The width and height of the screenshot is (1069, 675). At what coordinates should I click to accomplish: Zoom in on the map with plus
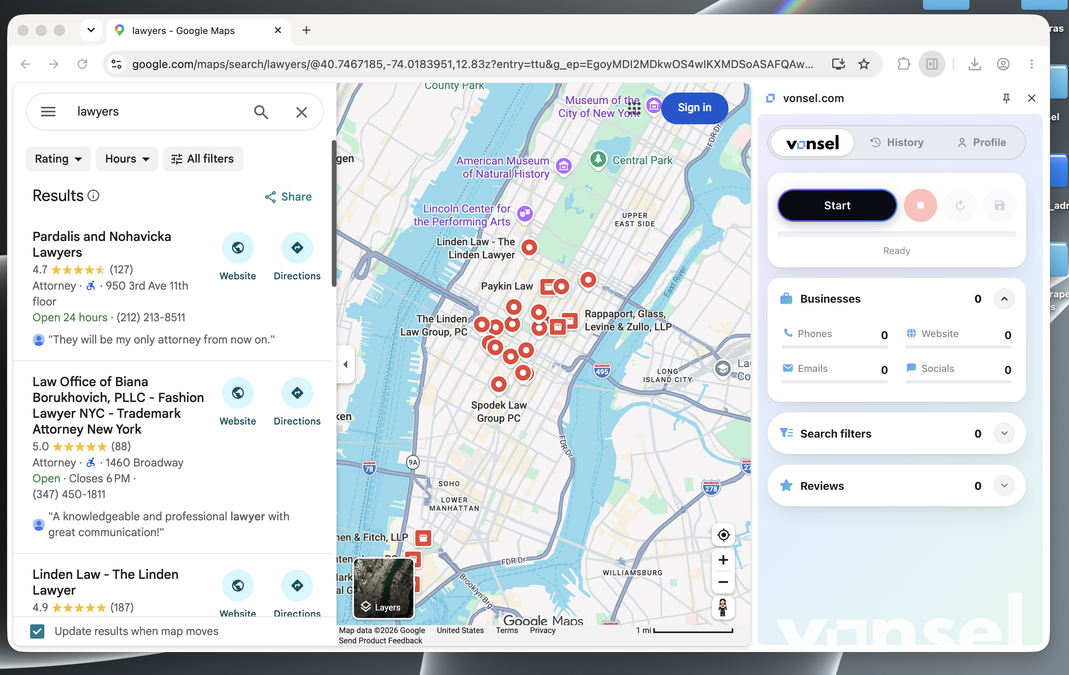pos(723,559)
